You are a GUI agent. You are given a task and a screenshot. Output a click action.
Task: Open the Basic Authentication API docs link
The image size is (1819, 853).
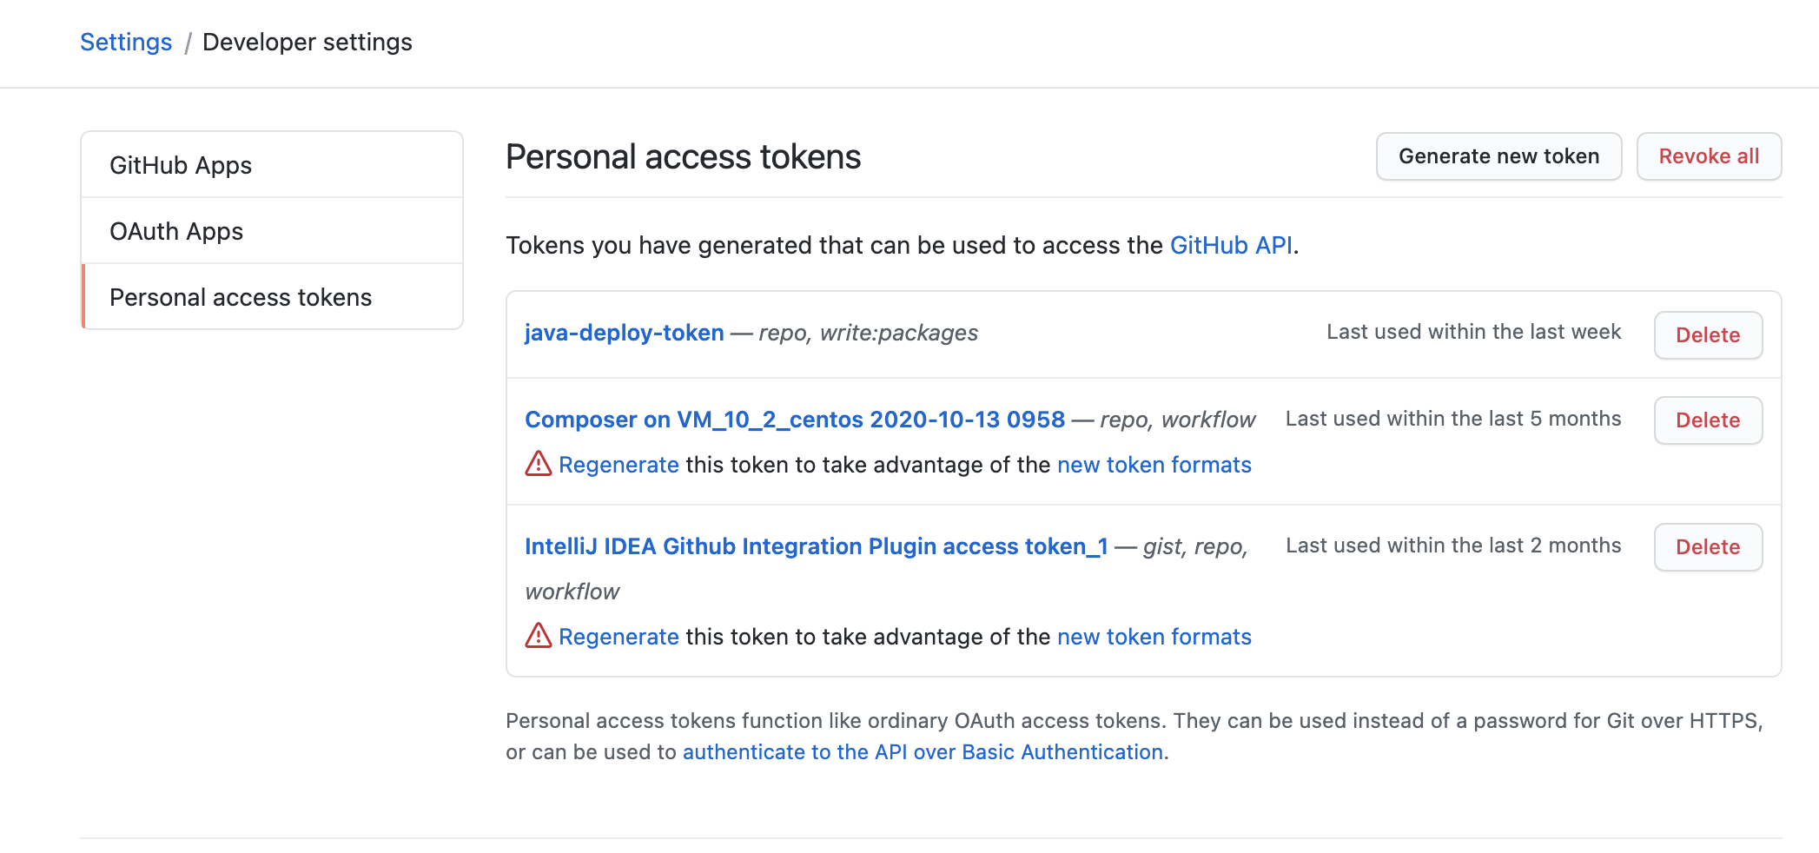click(923, 752)
